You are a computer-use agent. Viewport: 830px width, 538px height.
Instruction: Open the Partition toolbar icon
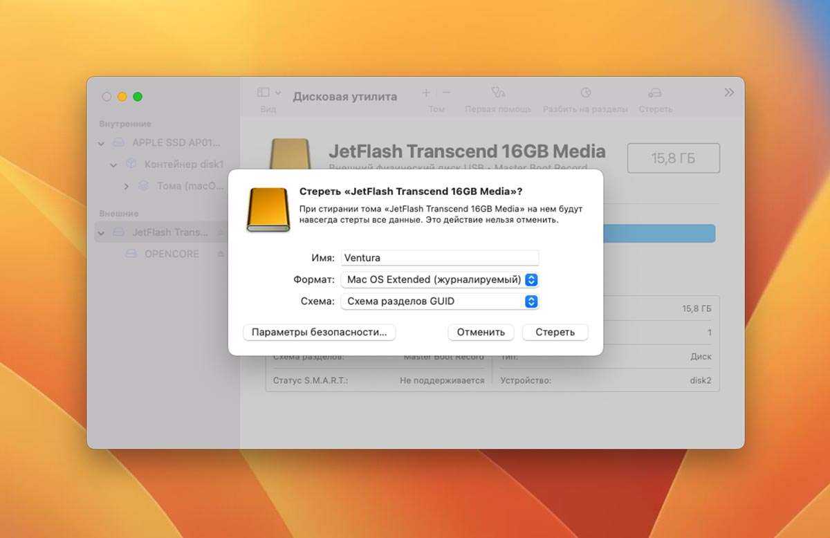[x=585, y=93]
